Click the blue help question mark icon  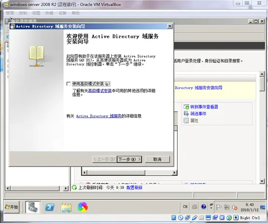204,207
